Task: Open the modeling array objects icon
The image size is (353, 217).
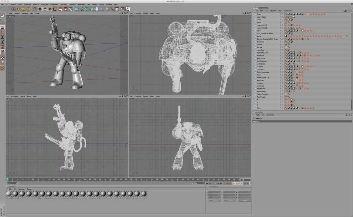Action: [91, 9]
